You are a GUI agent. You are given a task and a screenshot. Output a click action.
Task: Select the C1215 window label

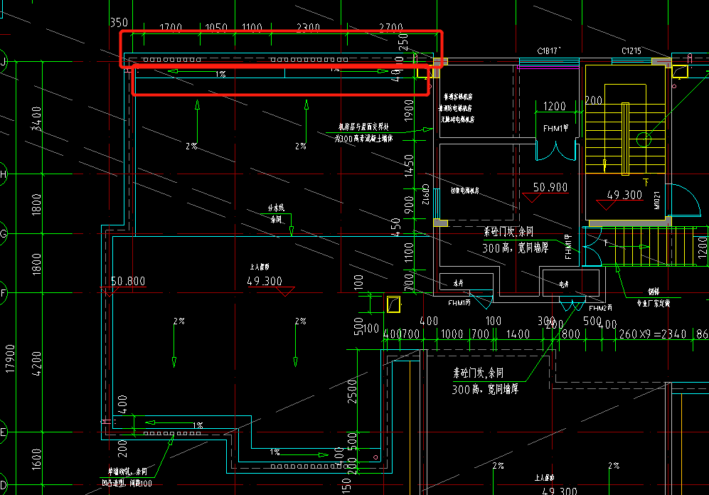[x=631, y=51]
